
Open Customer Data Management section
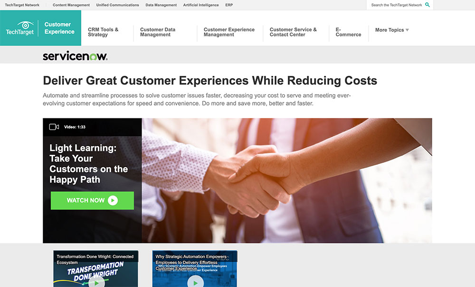click(x=158, y=32)
